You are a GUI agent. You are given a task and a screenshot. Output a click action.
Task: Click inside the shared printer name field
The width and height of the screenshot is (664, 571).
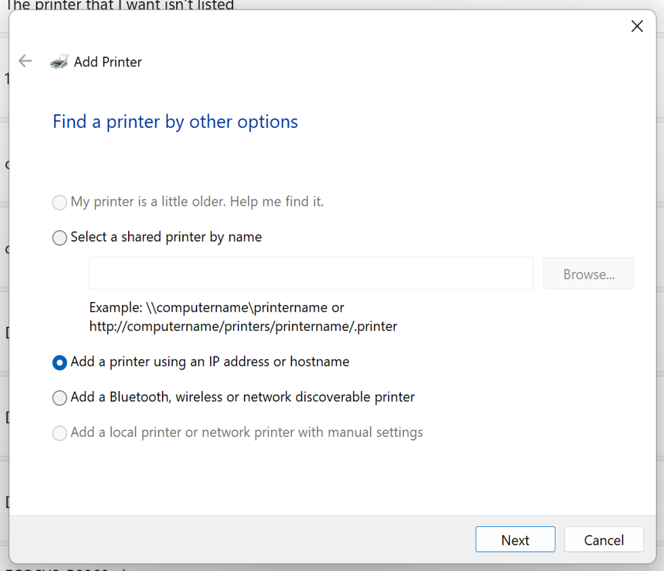pyautogui.click(x=311, y=273)
